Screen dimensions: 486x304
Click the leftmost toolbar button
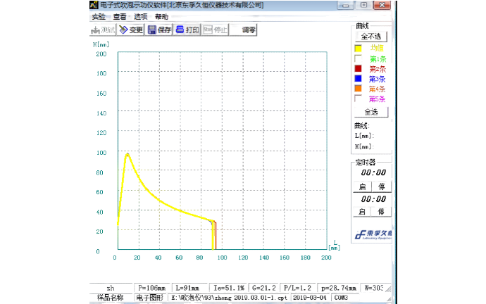(x=104, y=30)
